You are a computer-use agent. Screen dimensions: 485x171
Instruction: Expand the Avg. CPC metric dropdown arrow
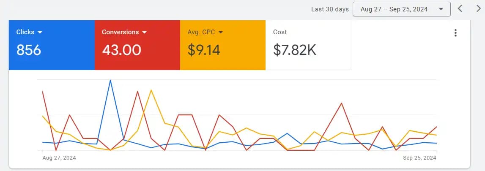click(x=221, y=32)
